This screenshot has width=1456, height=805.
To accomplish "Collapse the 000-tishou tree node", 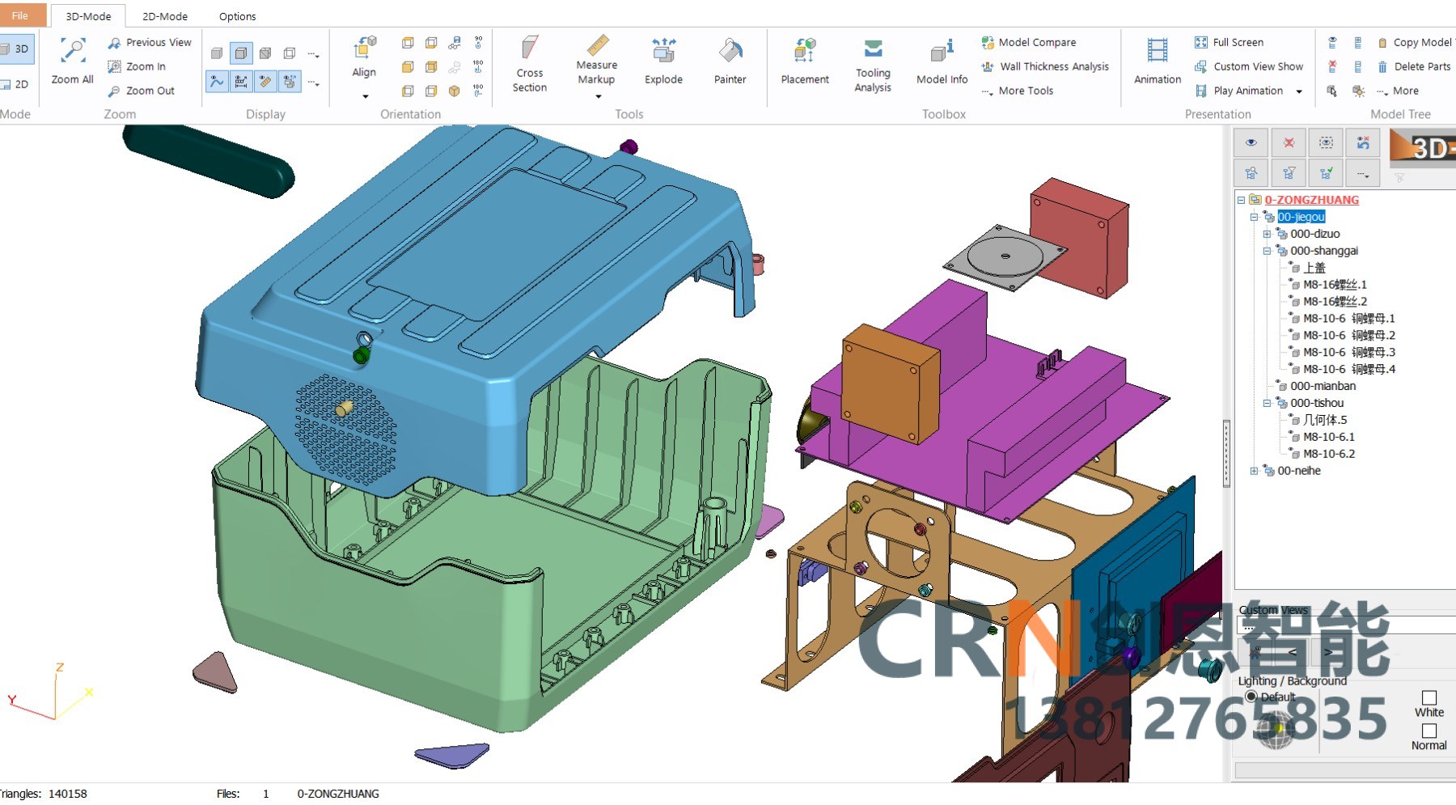I will click(1267, 403).
